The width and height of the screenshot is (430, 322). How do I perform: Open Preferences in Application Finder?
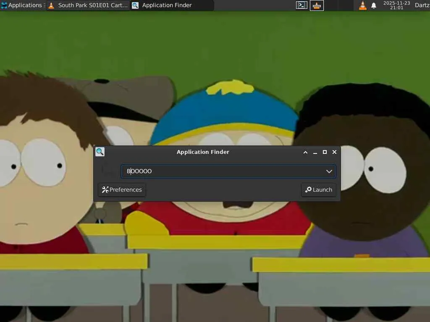(122, 190)
